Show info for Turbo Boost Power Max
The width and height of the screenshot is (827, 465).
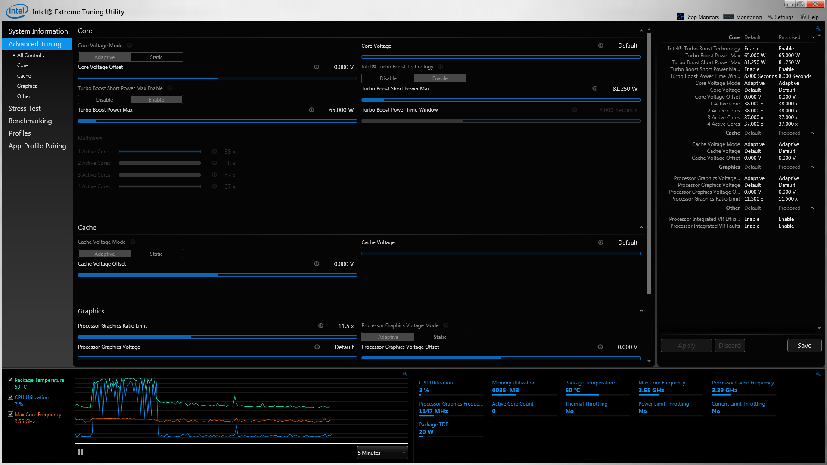[x=311, y=110]
